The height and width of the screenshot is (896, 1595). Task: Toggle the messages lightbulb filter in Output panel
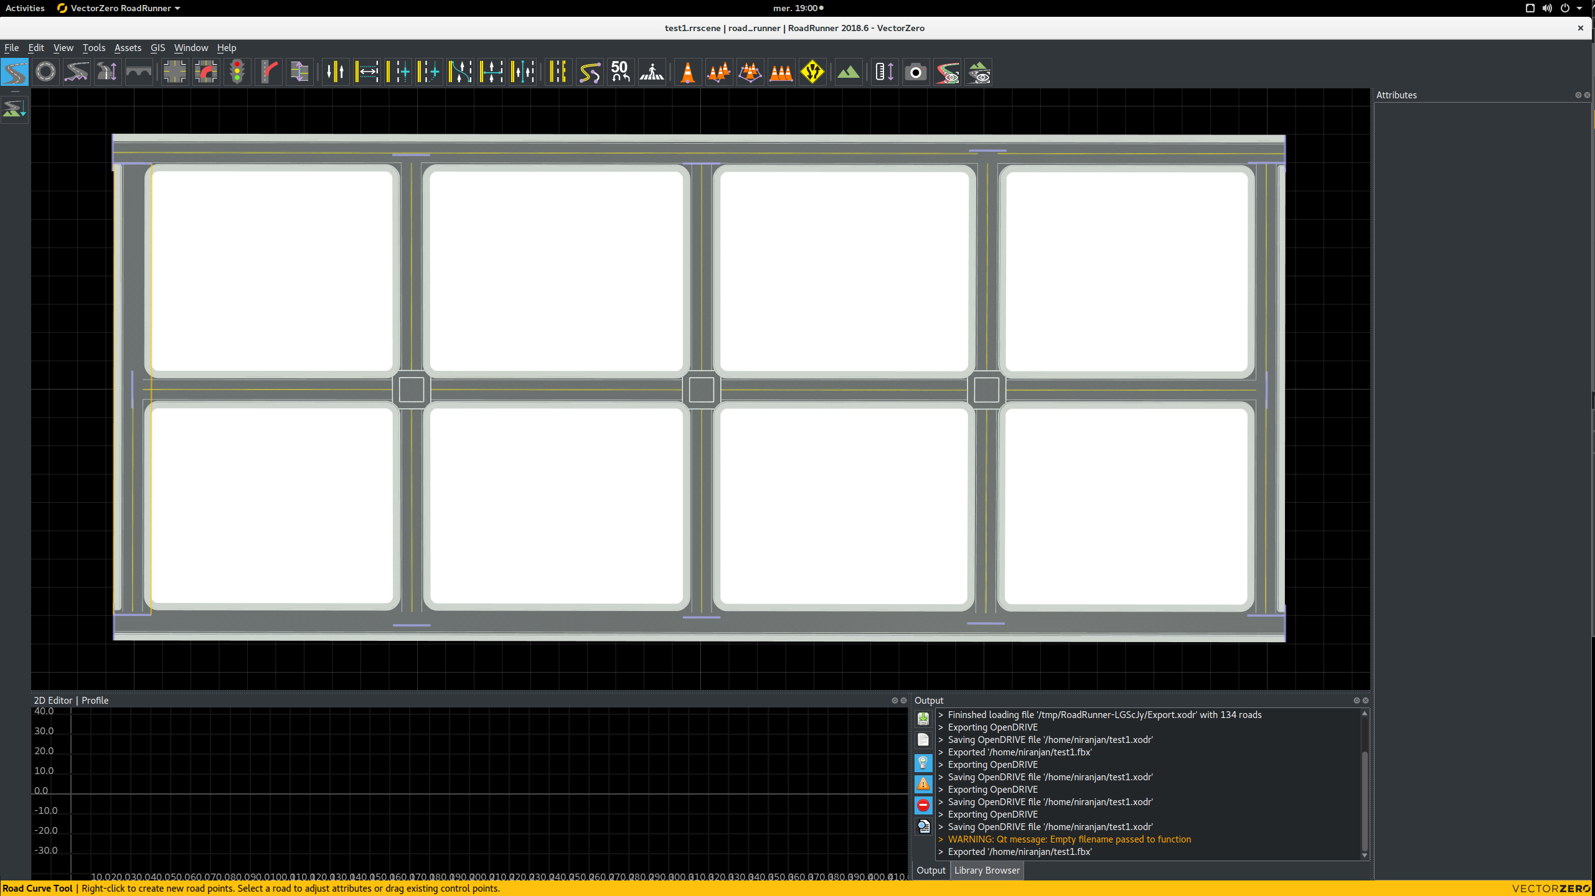point(923,763)
